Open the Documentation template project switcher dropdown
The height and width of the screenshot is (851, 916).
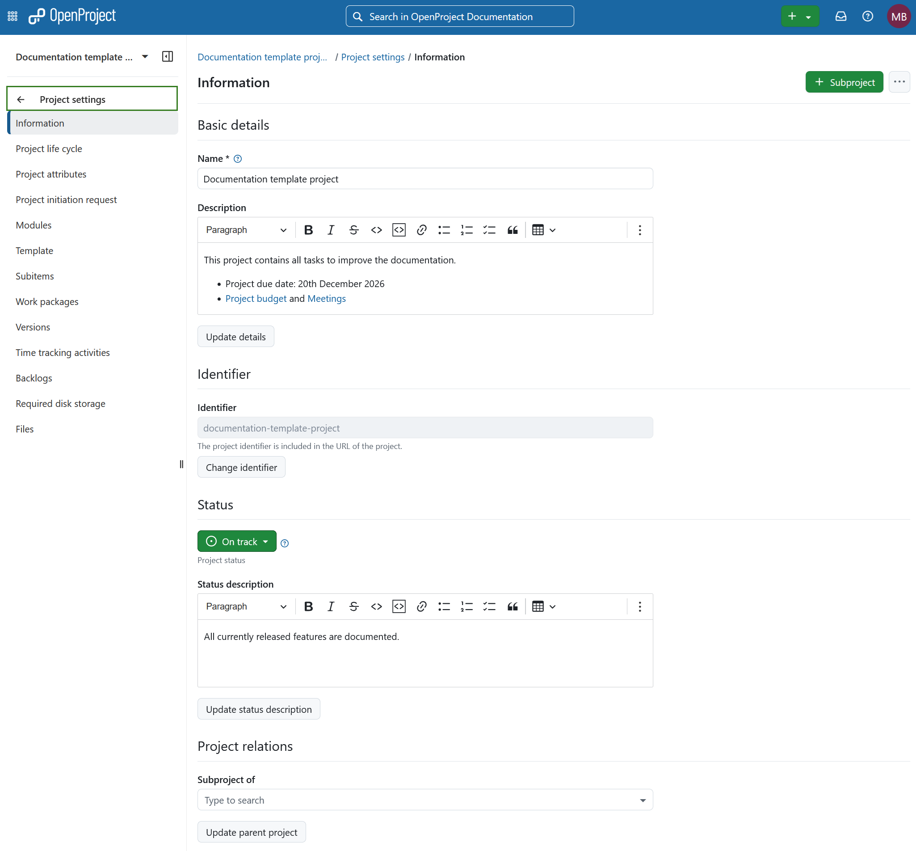point(144,57)
